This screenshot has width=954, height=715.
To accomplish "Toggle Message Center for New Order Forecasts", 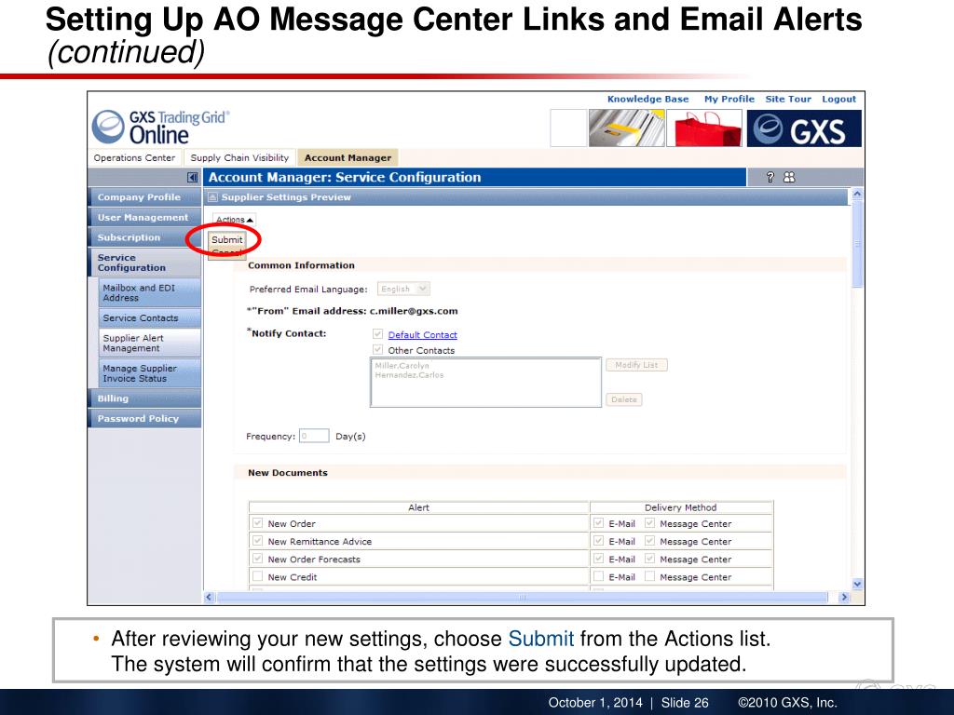I will pyautogui.click(x=649, y=559).
